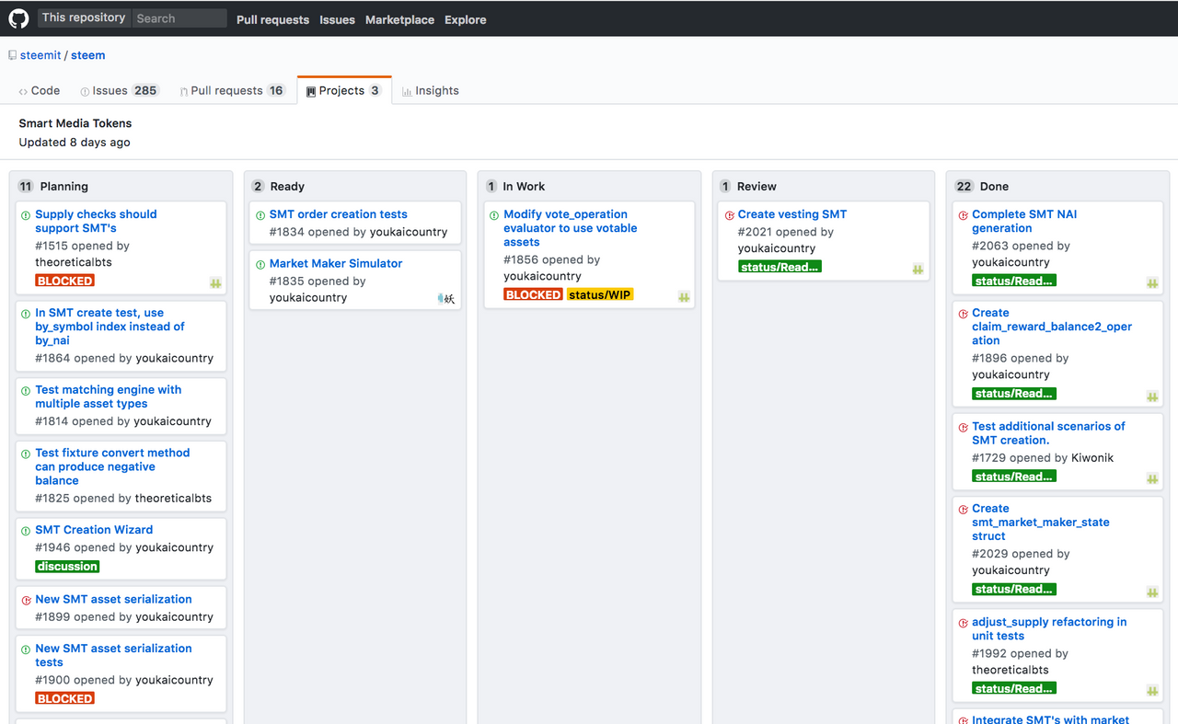Click assignee avatar on Complete SMT NAI generation card
The width and height of the screenshot is (1178, 724).
coord(1152,283)
